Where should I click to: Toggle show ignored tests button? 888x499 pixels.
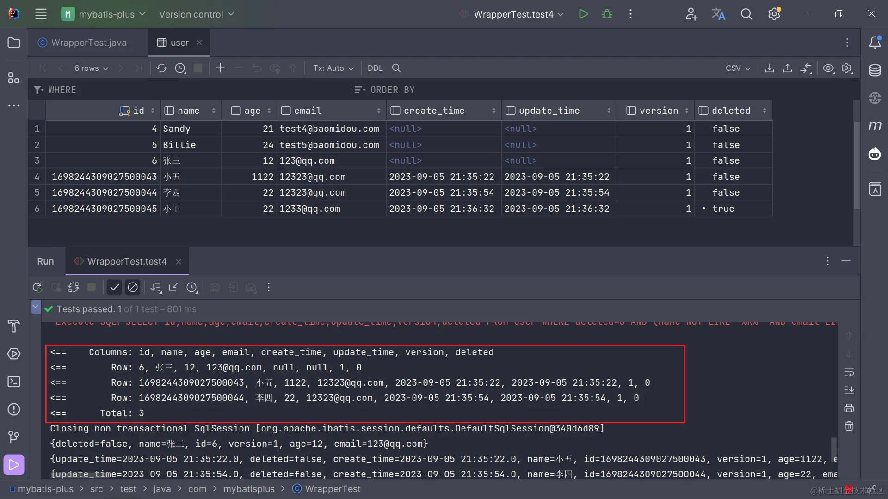point(133,288)
